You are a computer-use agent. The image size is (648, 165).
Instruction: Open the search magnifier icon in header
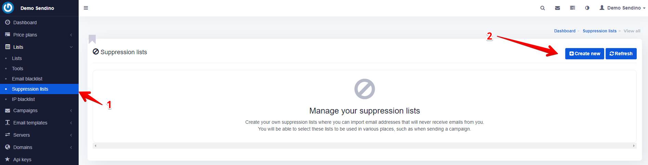pyautogui.click(x=542, y=8)
